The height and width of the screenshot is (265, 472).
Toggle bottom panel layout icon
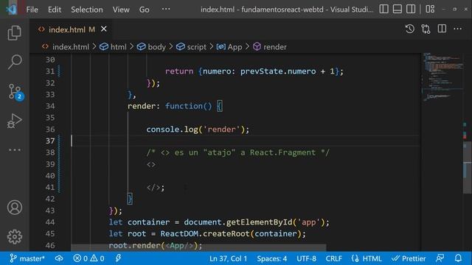tap(397, 9)
